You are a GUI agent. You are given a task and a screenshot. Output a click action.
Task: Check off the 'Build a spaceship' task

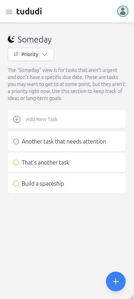point(16,184)
